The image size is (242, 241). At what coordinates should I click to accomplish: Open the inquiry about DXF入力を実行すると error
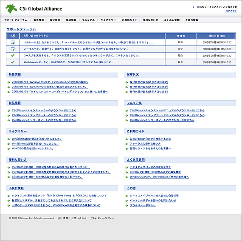tap(82, 56)
